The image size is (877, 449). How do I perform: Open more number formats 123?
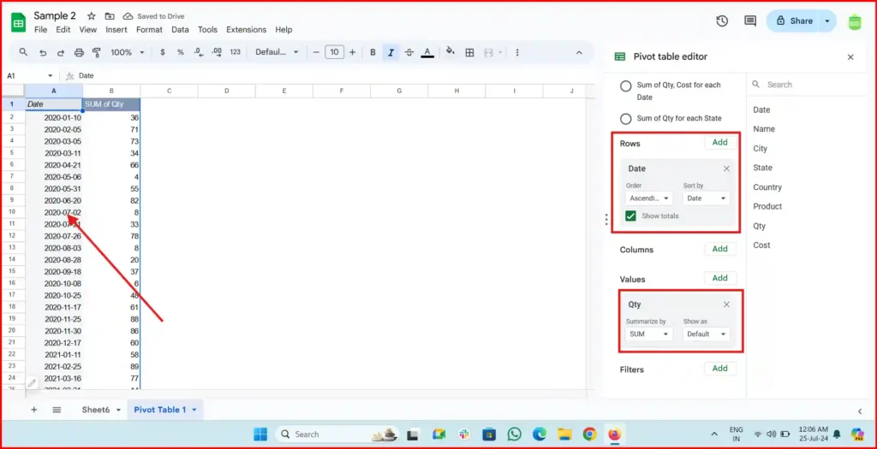tap(236, 52)
